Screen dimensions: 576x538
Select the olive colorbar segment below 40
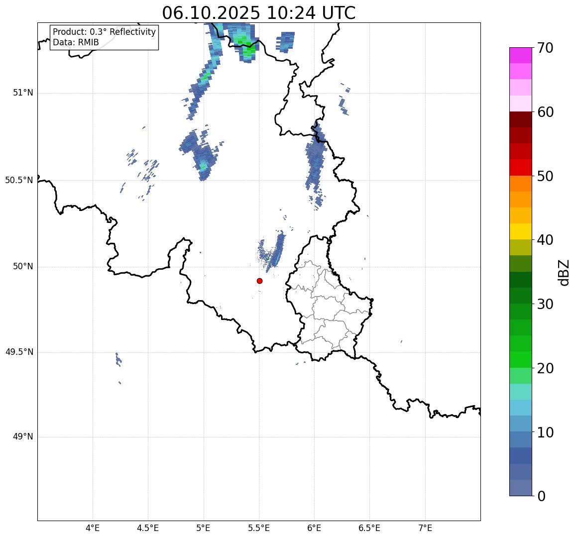click(521, 247)
